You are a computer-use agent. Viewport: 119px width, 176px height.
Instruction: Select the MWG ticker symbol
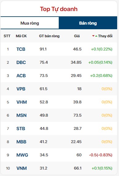[22, 155]
